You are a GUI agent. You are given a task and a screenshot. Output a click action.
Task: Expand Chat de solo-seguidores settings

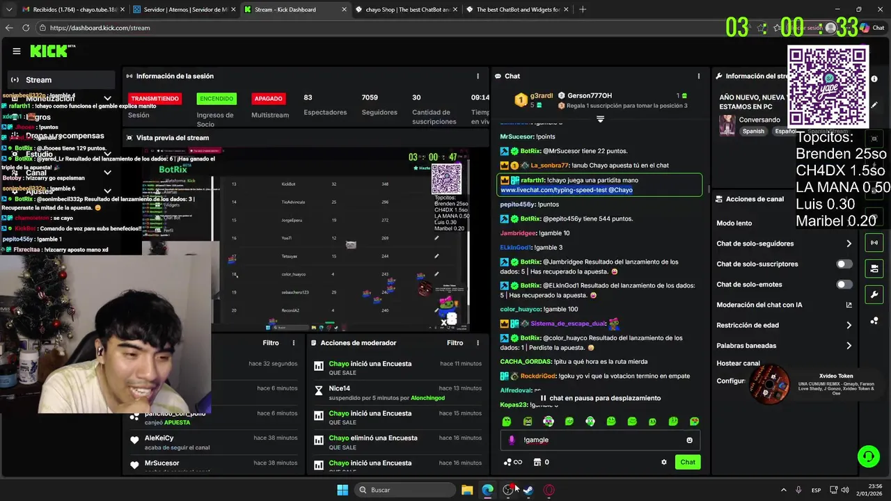[x=849, y=244]
